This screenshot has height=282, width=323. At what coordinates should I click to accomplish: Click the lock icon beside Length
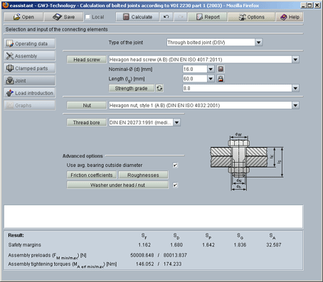[221, 79]
